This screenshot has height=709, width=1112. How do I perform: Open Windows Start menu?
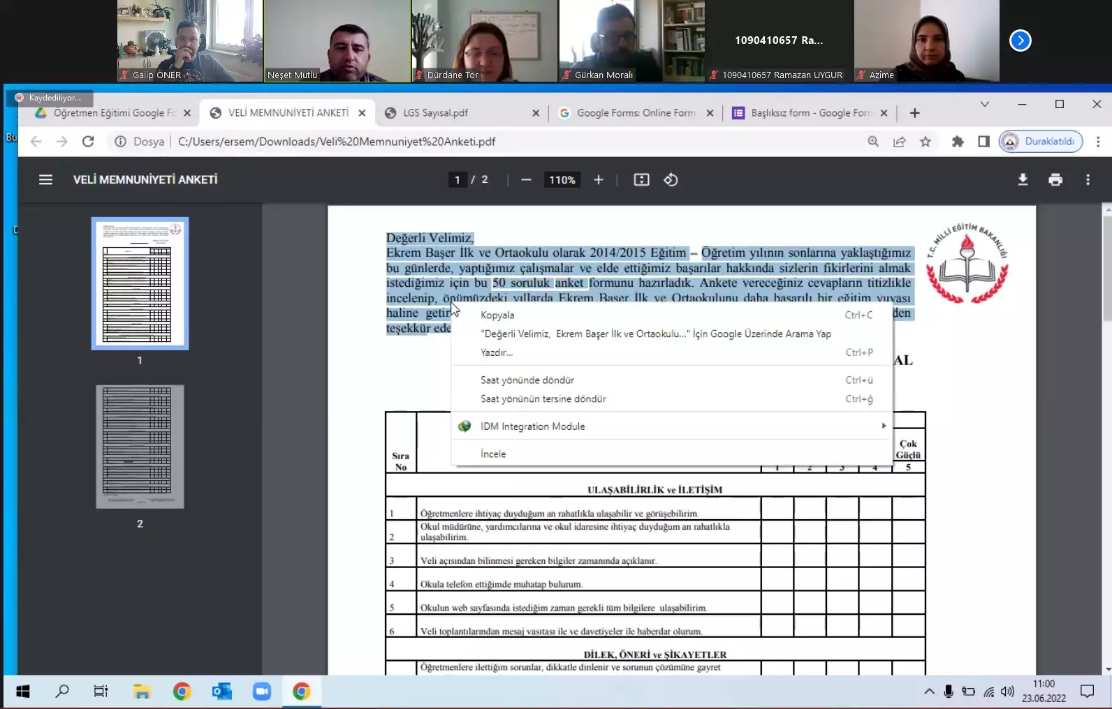click(23, 692)
